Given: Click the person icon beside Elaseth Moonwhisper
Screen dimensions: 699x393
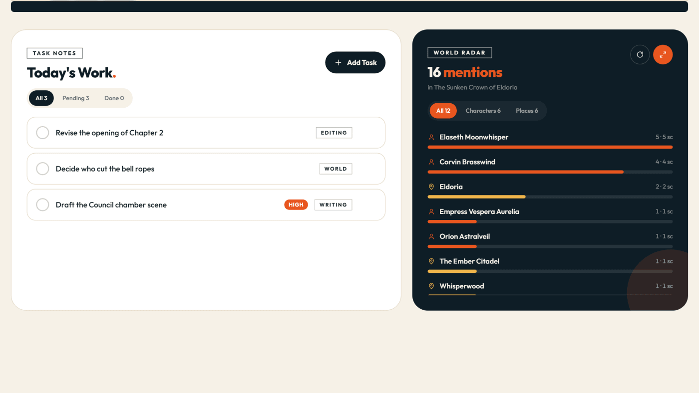Looking at the screenshot, I should click(431, 137).
